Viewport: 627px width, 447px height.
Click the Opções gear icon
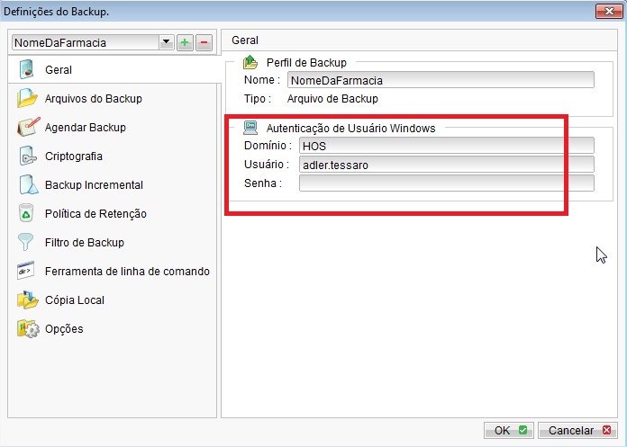(x=27, y=329)
